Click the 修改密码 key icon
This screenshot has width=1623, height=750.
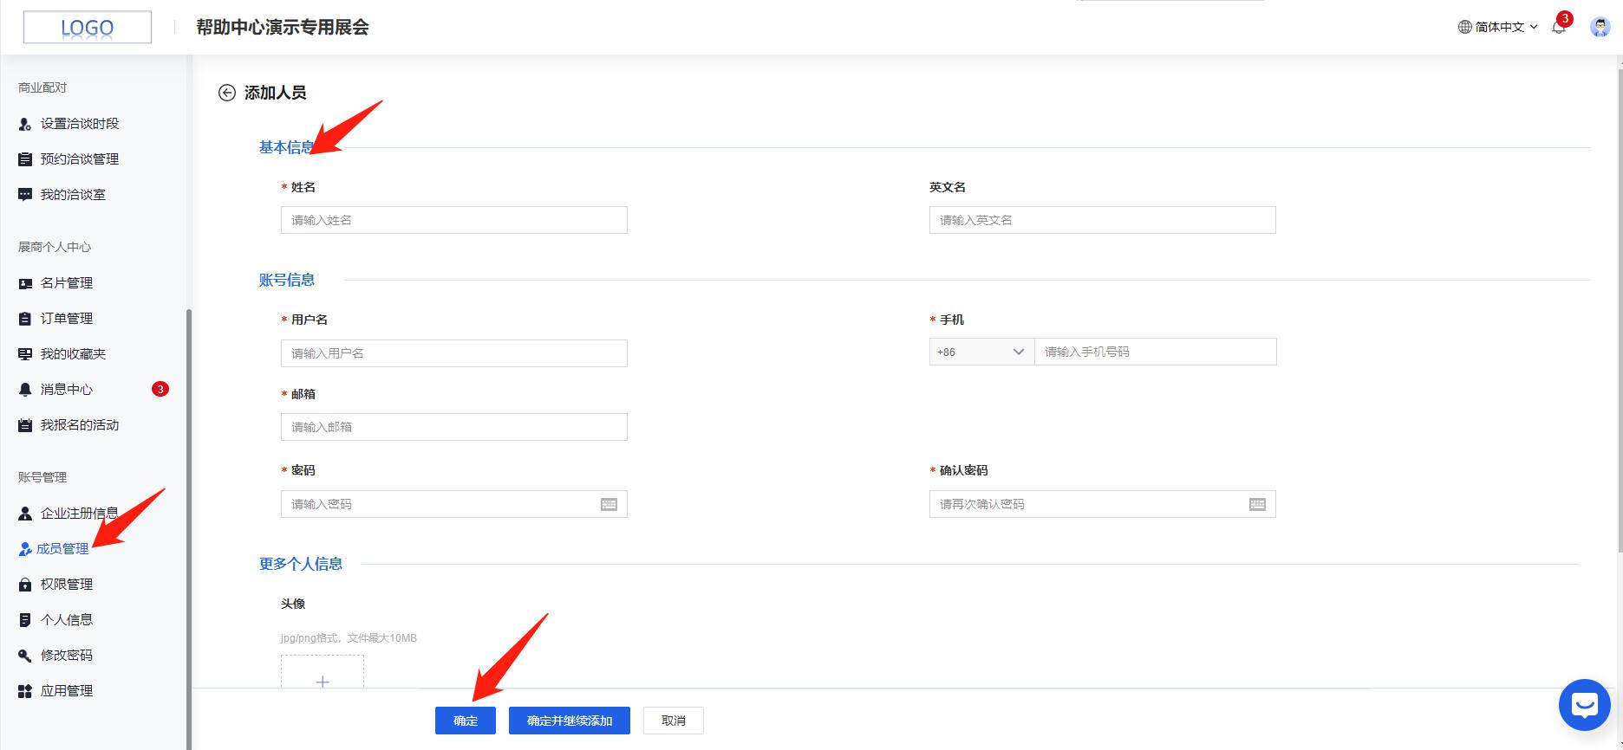coord(25,656)
